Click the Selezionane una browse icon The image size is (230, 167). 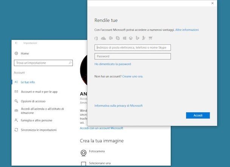click(83, 164)
